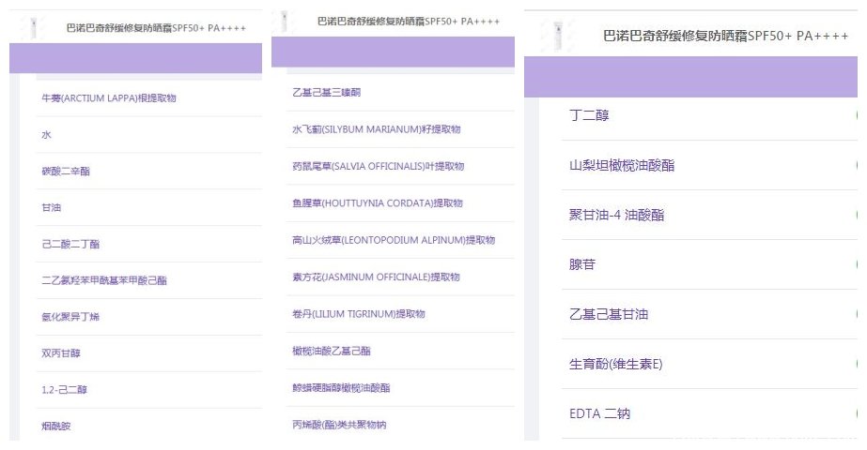Open the 牛蒡(ARCTIUM LAPPA)根提取物 ingredient
The image size is (867, 450).
click(109, 98)
